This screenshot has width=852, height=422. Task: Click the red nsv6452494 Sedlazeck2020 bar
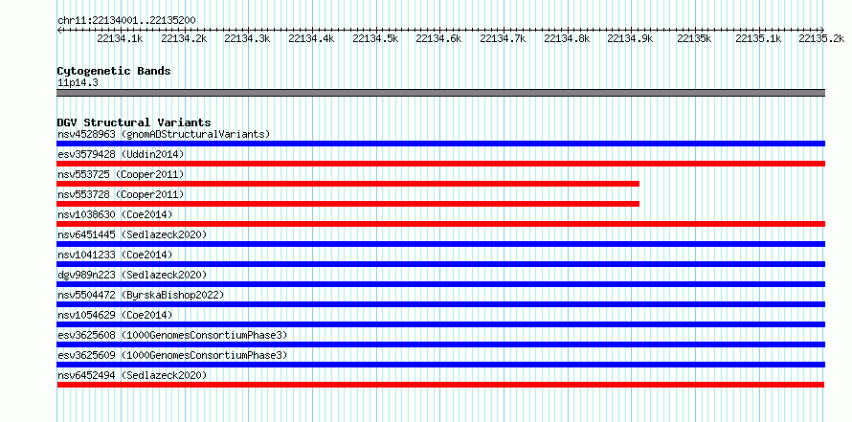click(x=440, y=385)
